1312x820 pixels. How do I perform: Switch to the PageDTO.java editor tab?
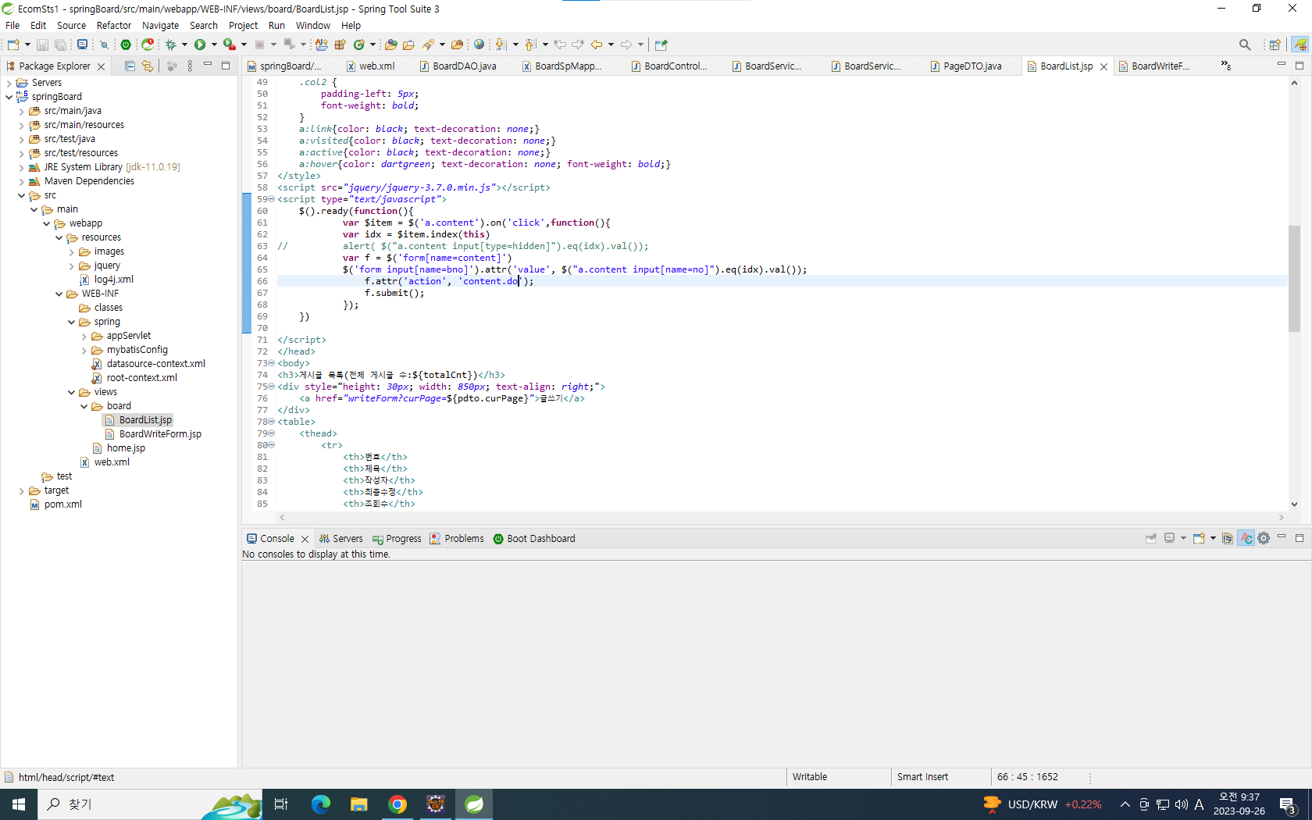coord(966,66)
